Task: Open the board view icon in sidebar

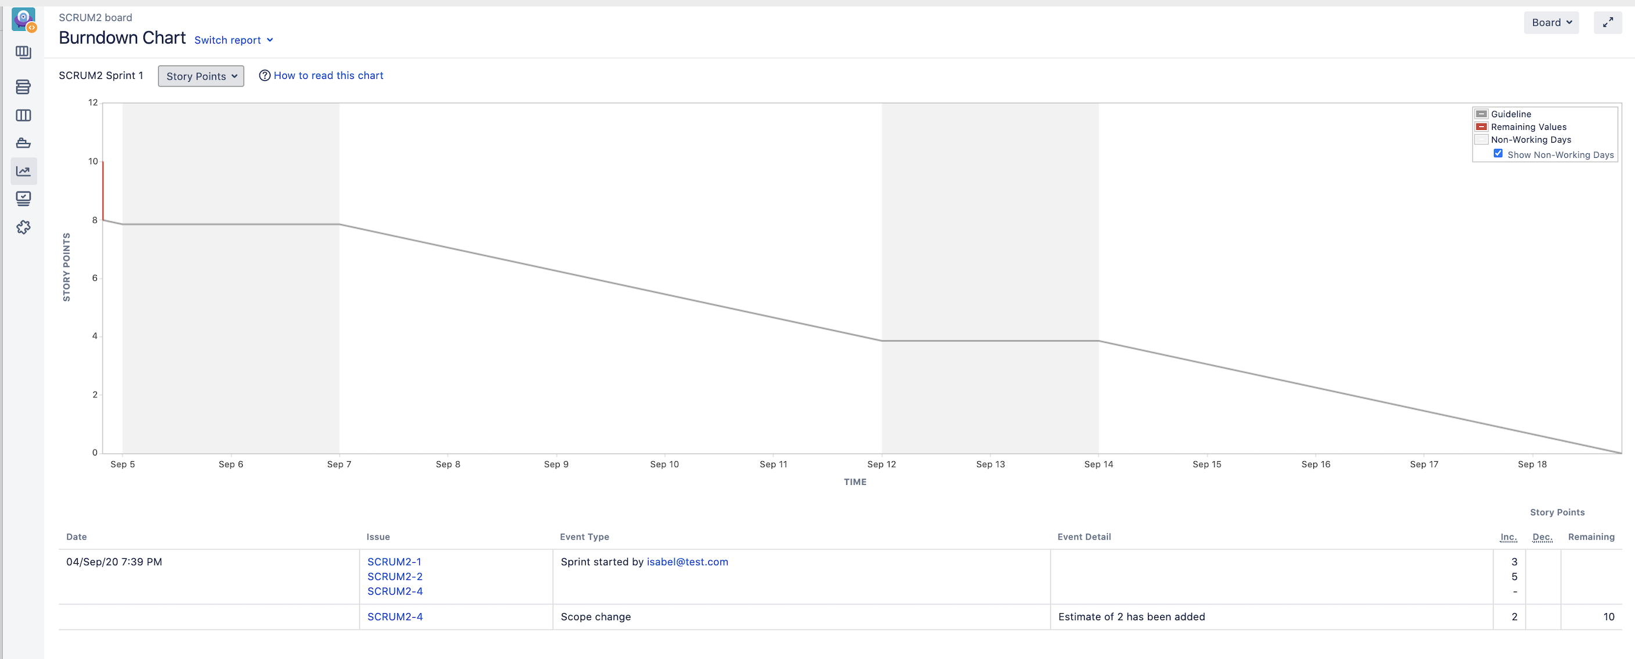Action: pyautogui.click(x=23, y=53)
